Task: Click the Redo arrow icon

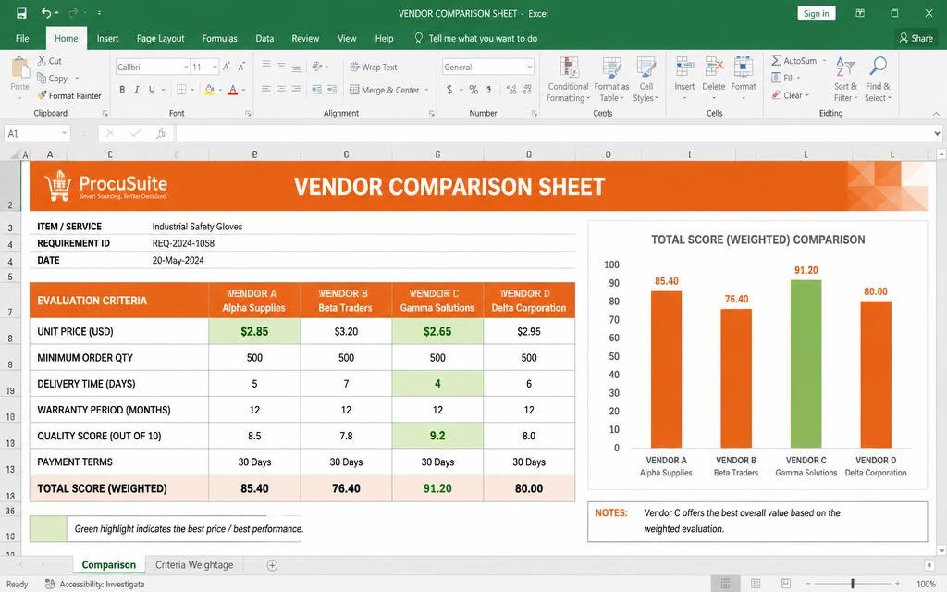Action: click(x=74, y=13)
